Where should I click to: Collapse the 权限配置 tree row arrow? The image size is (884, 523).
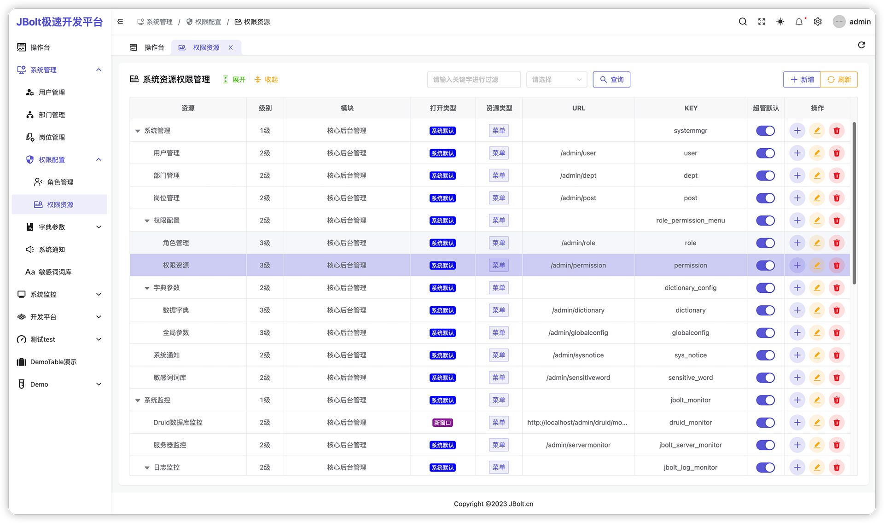pyautogui.click(x=147, y=221)
